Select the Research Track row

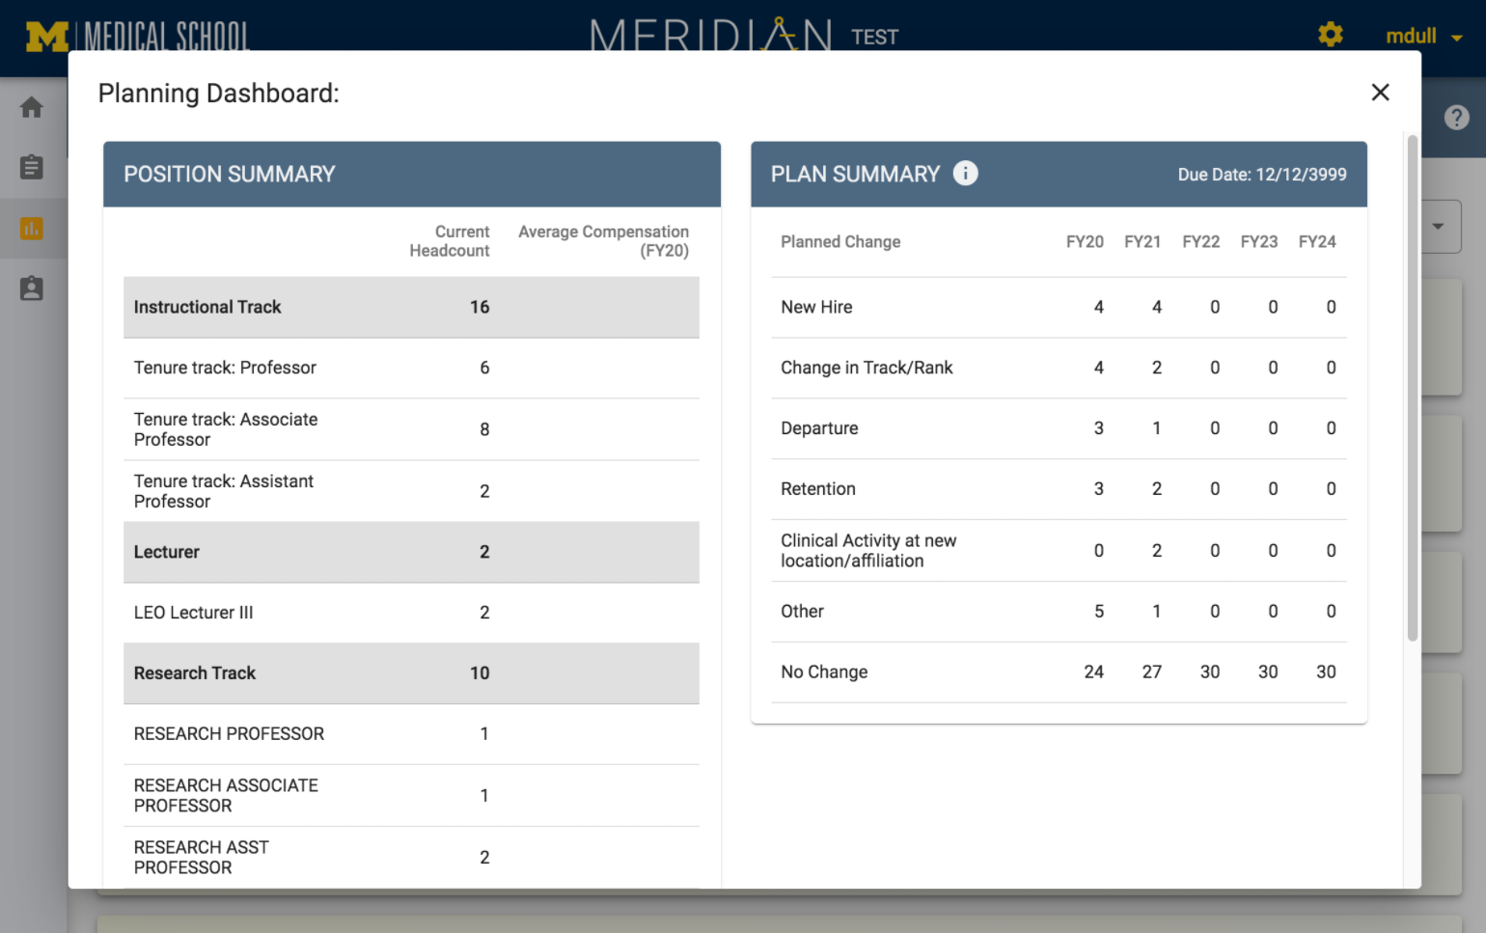[x=411, y=673]
